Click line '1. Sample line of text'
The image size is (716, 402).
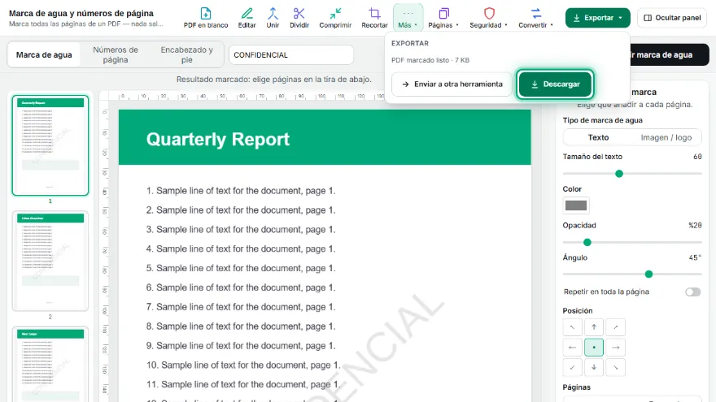241,191
